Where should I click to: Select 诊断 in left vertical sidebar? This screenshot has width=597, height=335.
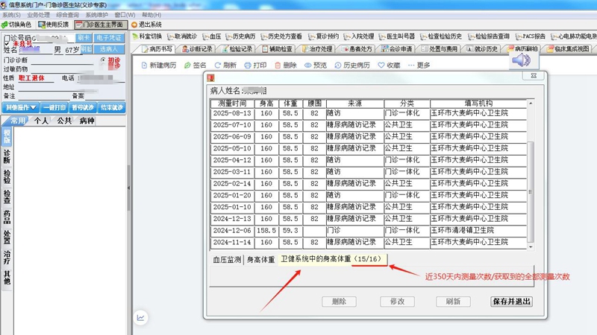pyautogui.click(x=7, y=156)
